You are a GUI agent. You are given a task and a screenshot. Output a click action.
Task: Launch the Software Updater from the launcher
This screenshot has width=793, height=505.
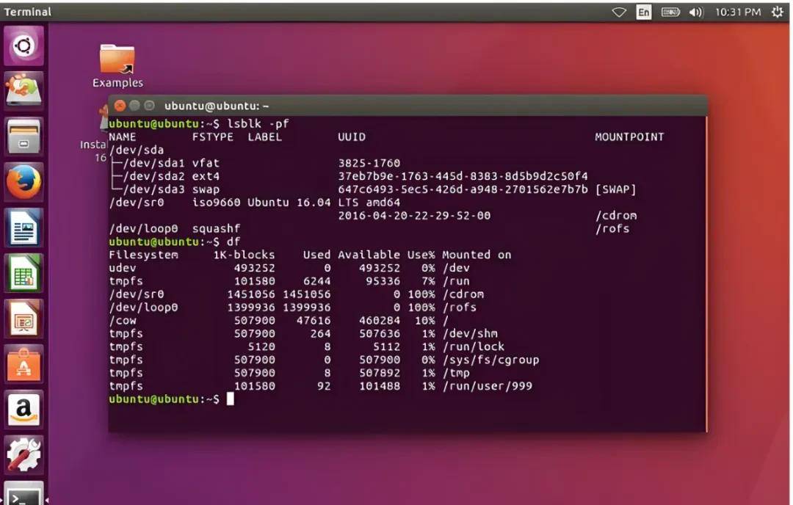pyautogui.click(x=23, y=90)
